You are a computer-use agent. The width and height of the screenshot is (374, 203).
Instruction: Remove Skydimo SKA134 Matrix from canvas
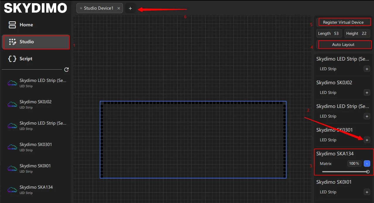click(367, 164)
